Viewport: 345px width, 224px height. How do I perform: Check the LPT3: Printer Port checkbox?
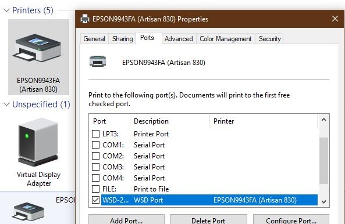click(x=95, y=133)
